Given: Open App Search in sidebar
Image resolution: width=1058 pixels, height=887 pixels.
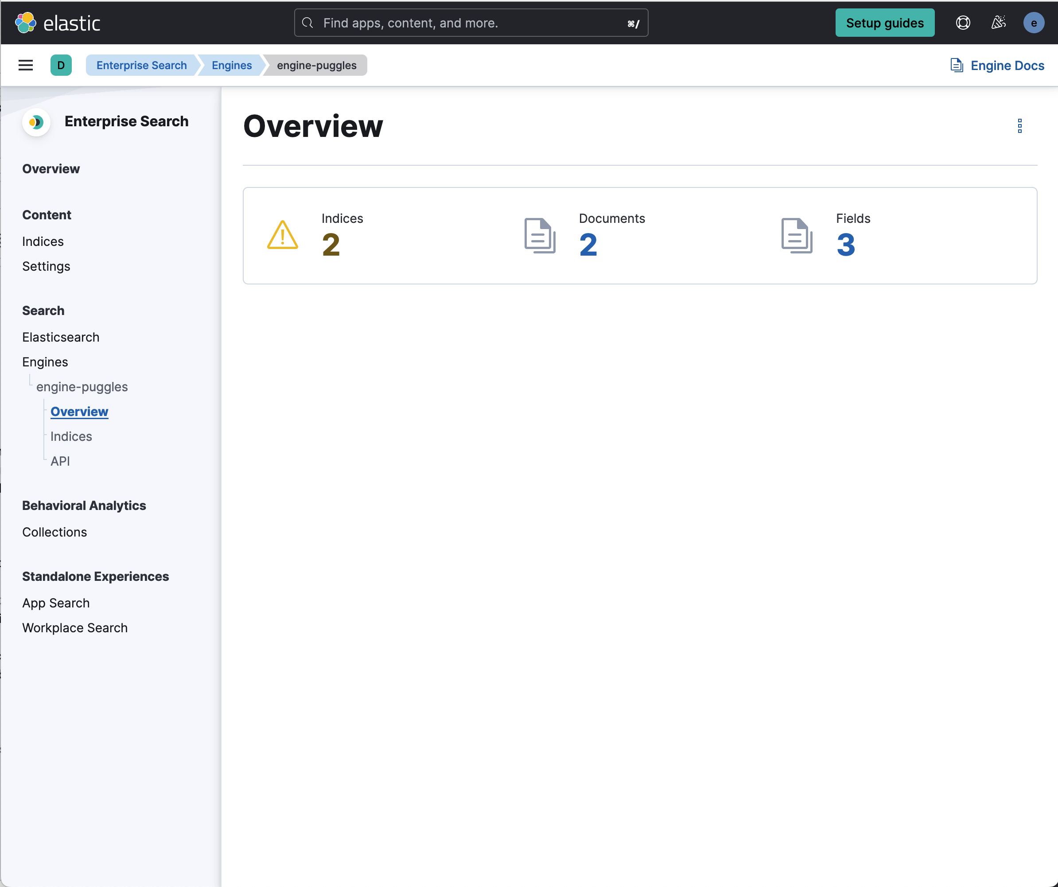Looking at the screenshot, I should pyautogui.click(x=56, y=603).
